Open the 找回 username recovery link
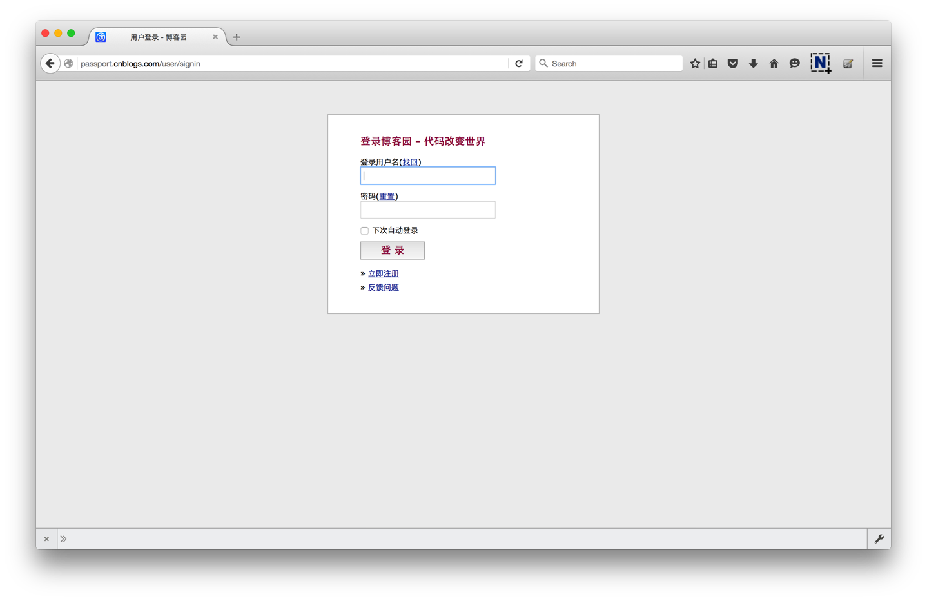Viewport: 927px width, 601px height. pos(410,162)
